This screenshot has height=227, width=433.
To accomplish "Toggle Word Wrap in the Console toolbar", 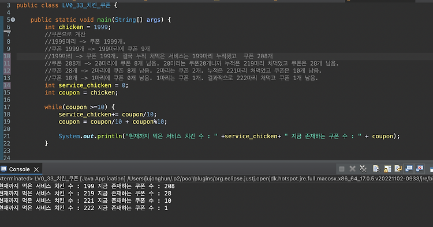I will coord(398,169).
